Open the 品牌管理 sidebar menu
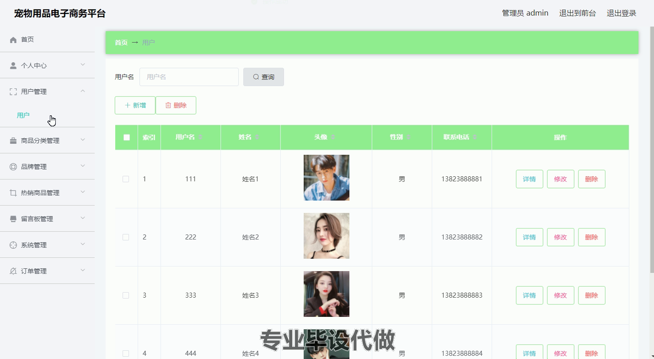 click(x=47, y=167)
